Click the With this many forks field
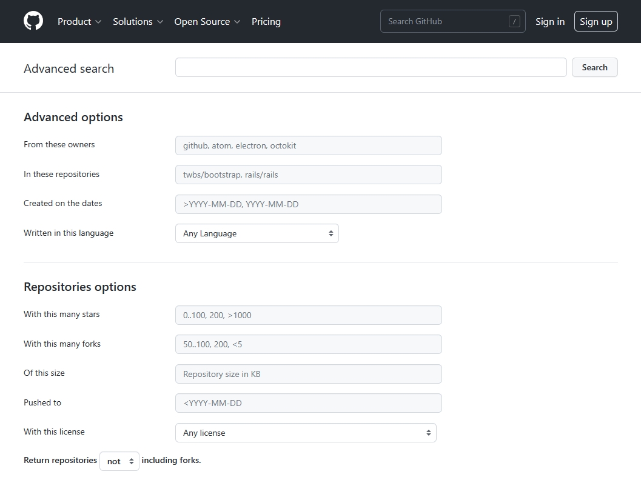Screen dimensions: 641x480 [x=308, y=344]
